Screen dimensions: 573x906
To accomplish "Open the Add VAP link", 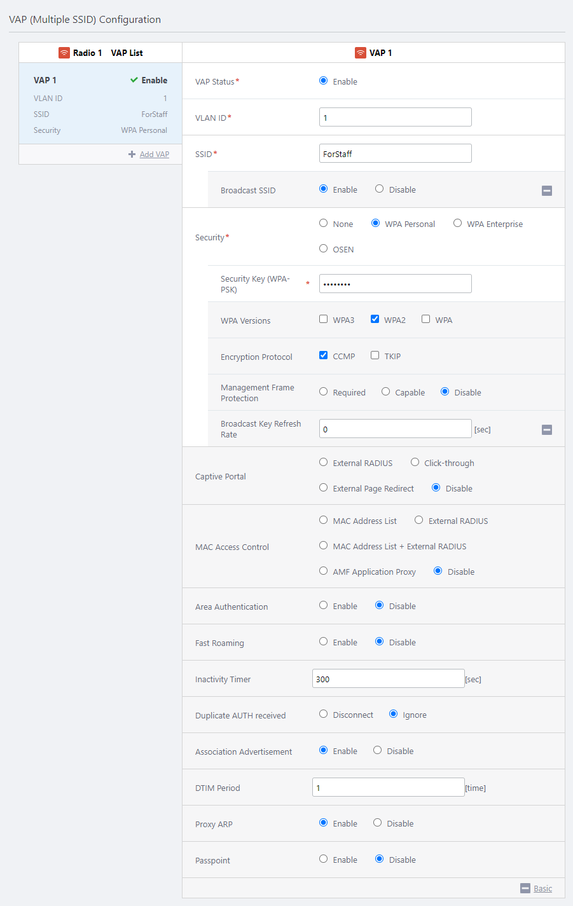I will coord(154,154).
